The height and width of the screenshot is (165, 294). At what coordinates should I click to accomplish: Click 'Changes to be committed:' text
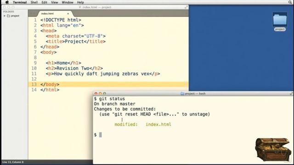point(125,109)
